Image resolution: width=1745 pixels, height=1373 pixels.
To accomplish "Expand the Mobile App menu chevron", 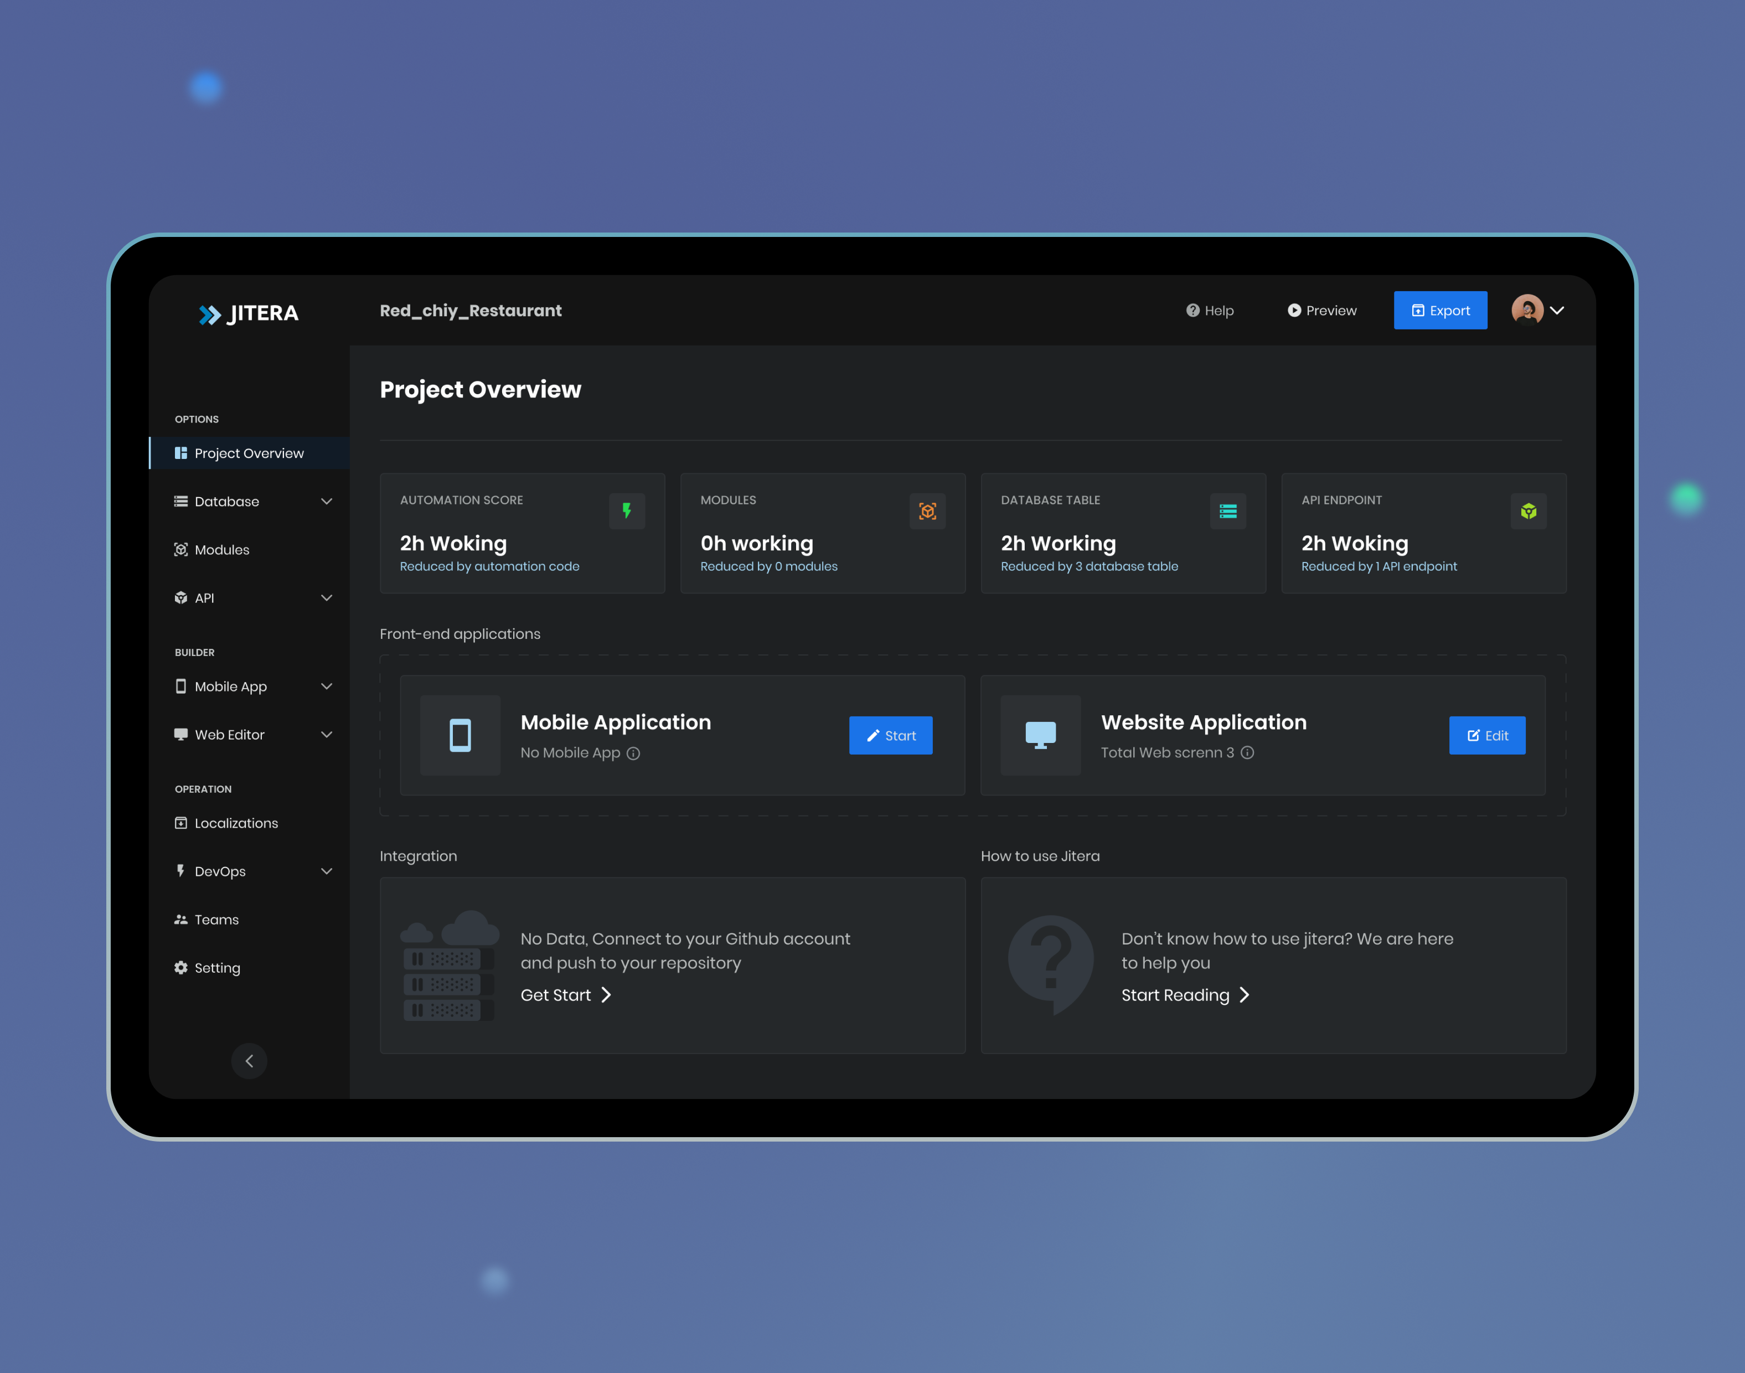I will (x=326, y=686).
